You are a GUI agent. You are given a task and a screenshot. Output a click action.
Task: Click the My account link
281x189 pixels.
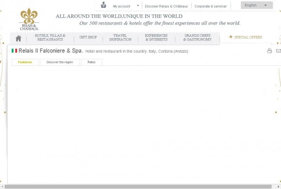point(122,6)
